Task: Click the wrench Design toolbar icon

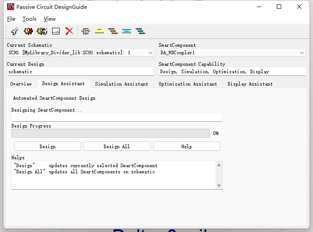Action: (15, 31)
